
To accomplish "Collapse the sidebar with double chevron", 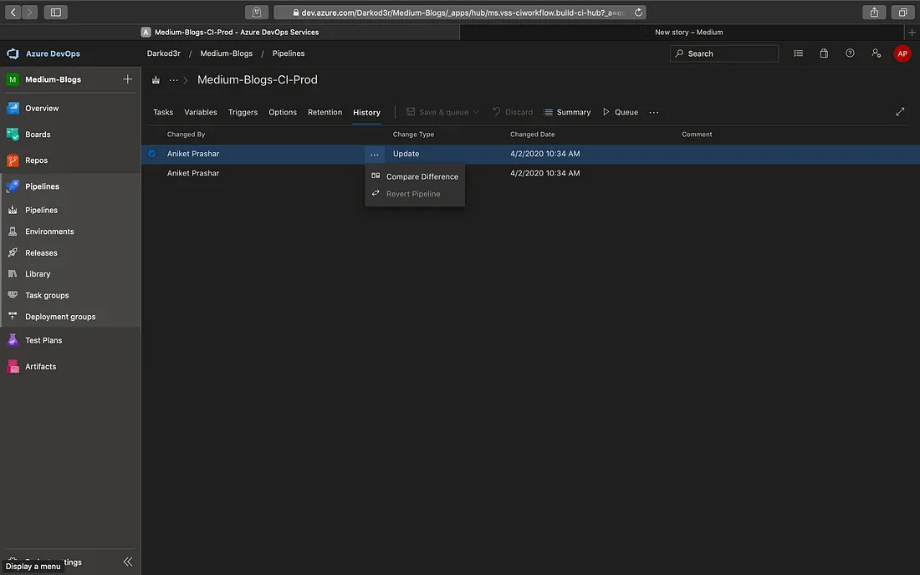I will coord(128,562).
